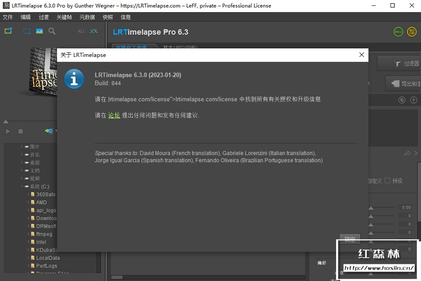Click the collapse triangle above playback controls
The image size is (421, 281).
pos(6,121)
